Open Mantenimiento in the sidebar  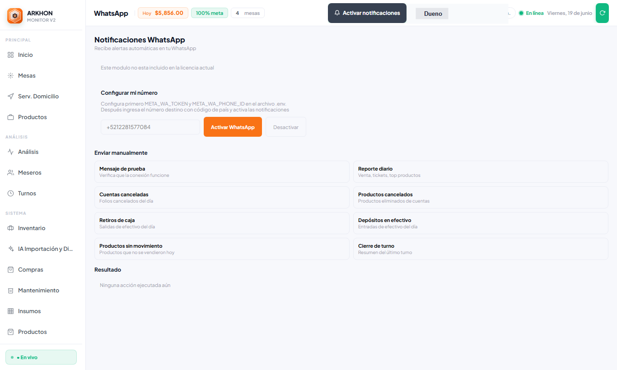pos(41,290)
